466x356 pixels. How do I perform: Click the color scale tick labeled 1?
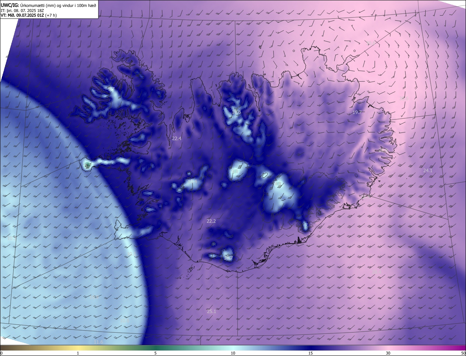tap(78, 353)
